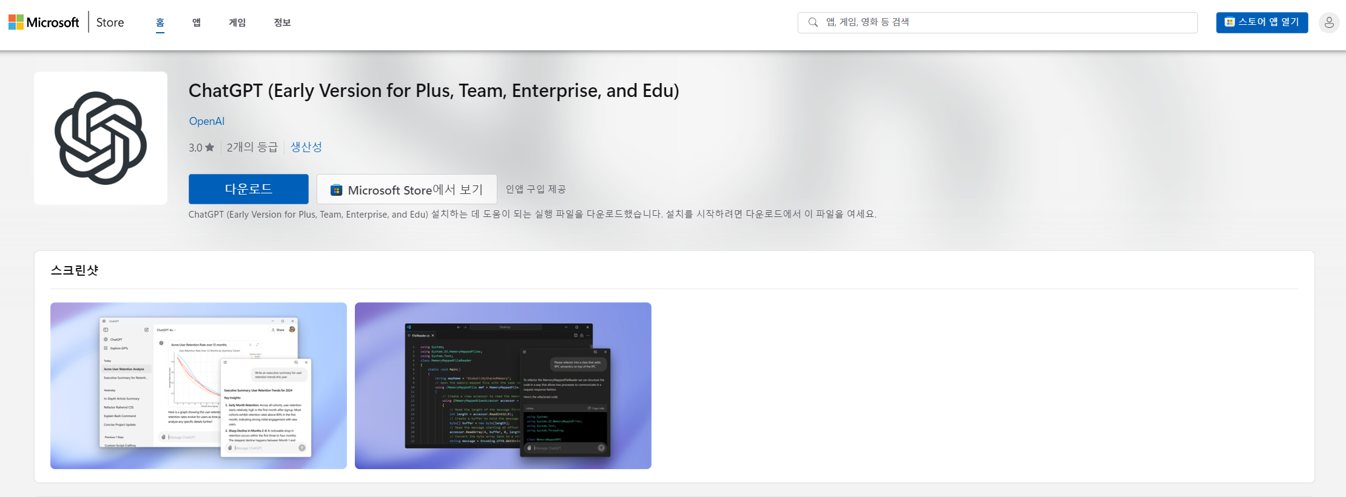Screen dimensions: 1346x497
Task: Click the blue 다운로드 button
Action: point(249,189)
